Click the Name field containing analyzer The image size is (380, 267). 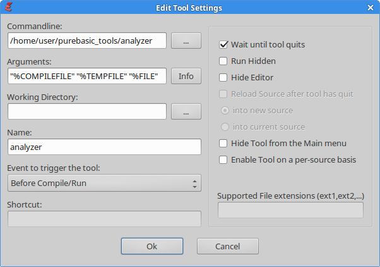(104, 147)
